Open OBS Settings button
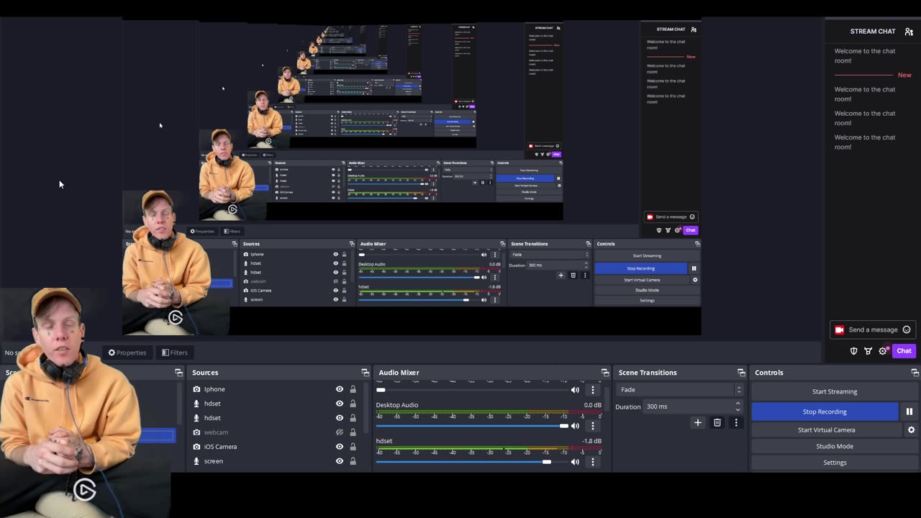The image size is (921, 518). (835, 463)
